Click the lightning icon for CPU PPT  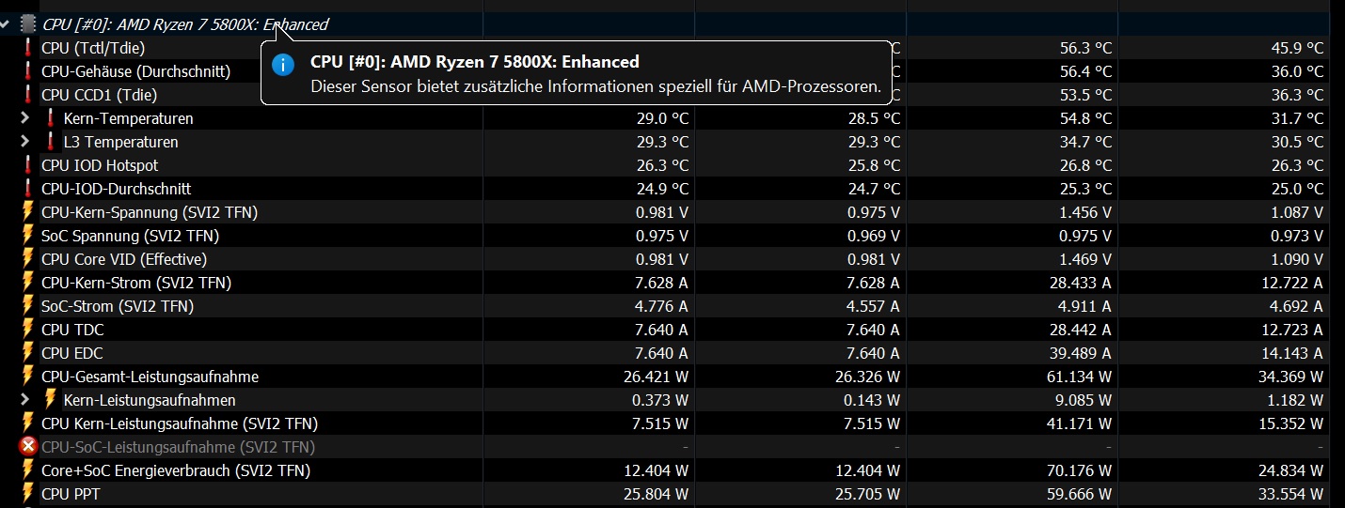(x=28, y=493)
